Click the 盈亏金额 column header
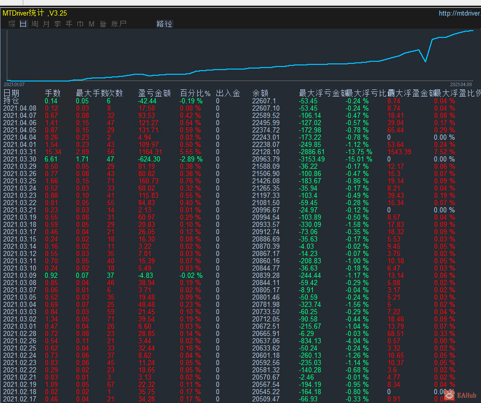The width and height of the screenshot is (481, 403). point(154,93)
